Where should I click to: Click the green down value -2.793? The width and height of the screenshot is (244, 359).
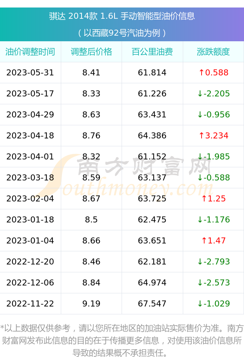point(214,261)
